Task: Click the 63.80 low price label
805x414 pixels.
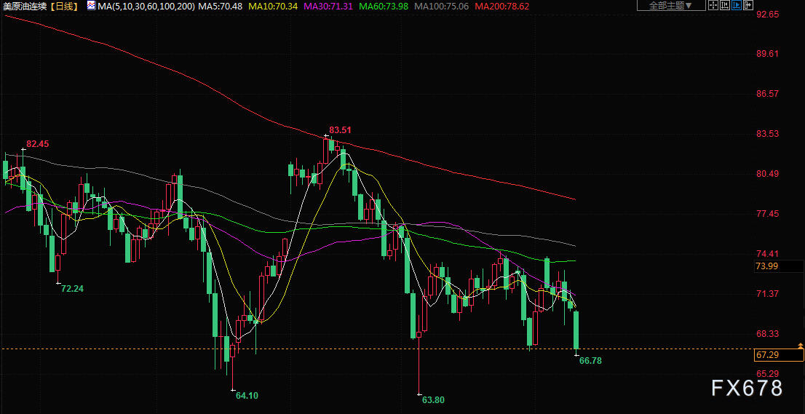Action: click(x=433, y=399)
